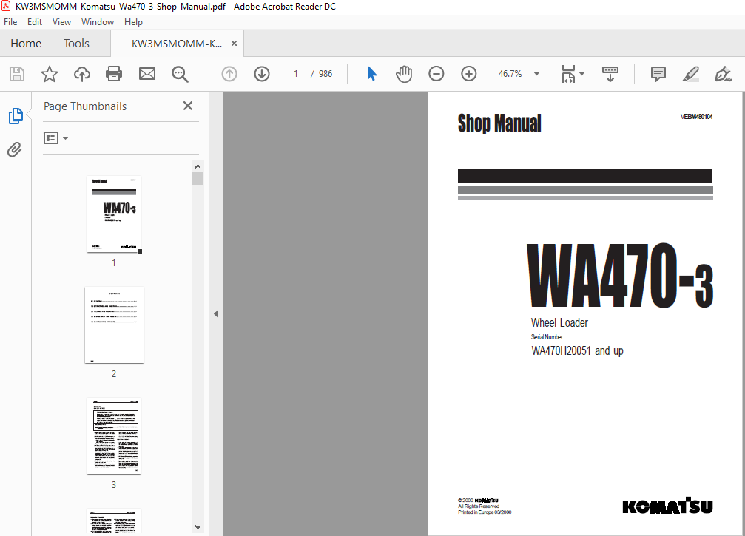Open the File menu
The width and height of the screenshot is (745, 536).
[x=10, y=22]
